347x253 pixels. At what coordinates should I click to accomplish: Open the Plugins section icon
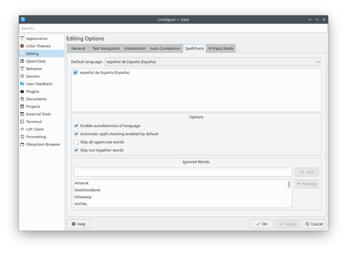(x=22, y=91)
